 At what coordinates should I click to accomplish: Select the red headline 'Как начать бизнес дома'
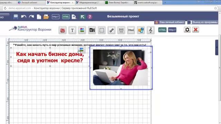pos(50,57)
